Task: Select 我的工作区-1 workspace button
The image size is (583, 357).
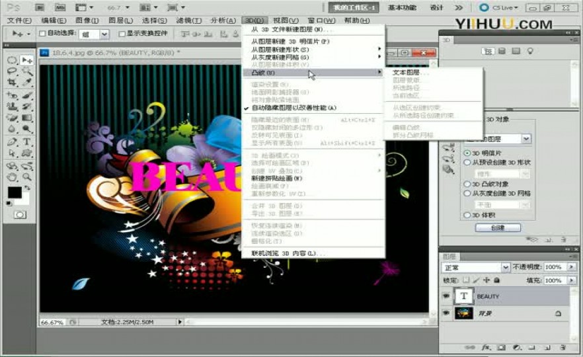Action: 354,7
